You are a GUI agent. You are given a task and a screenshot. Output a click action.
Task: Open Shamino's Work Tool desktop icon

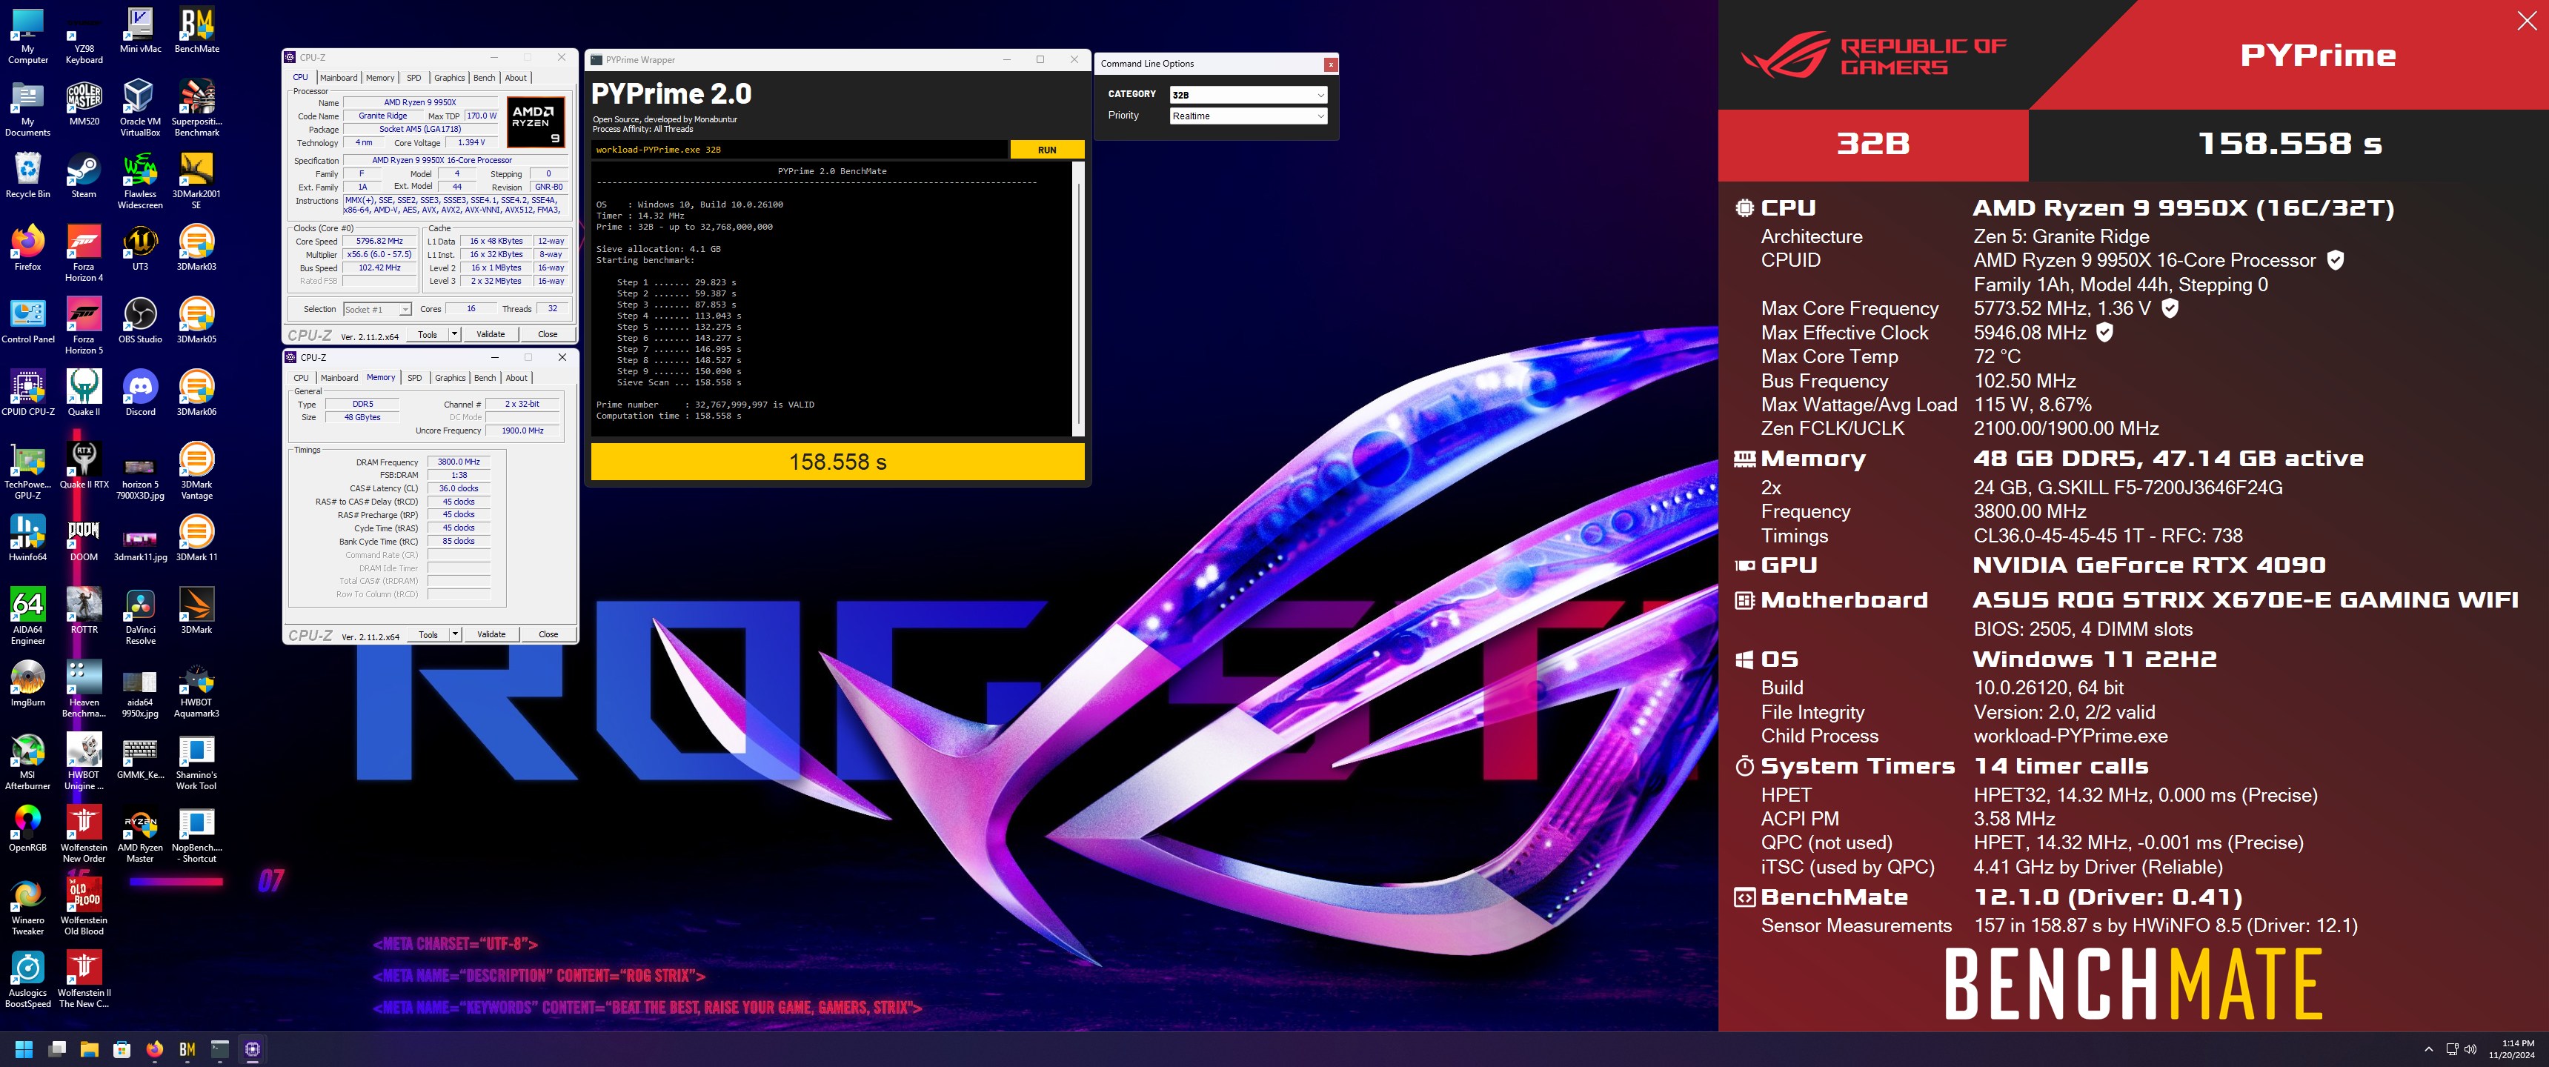pos(196,761)
